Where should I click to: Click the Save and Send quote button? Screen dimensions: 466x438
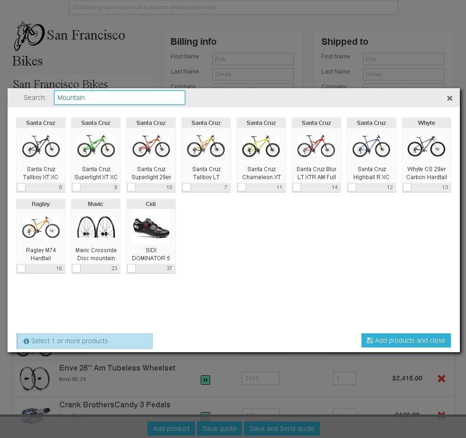click(282, 429)
